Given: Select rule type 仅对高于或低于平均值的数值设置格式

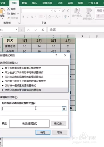Looking at the screenshot, I should [34, 81].
